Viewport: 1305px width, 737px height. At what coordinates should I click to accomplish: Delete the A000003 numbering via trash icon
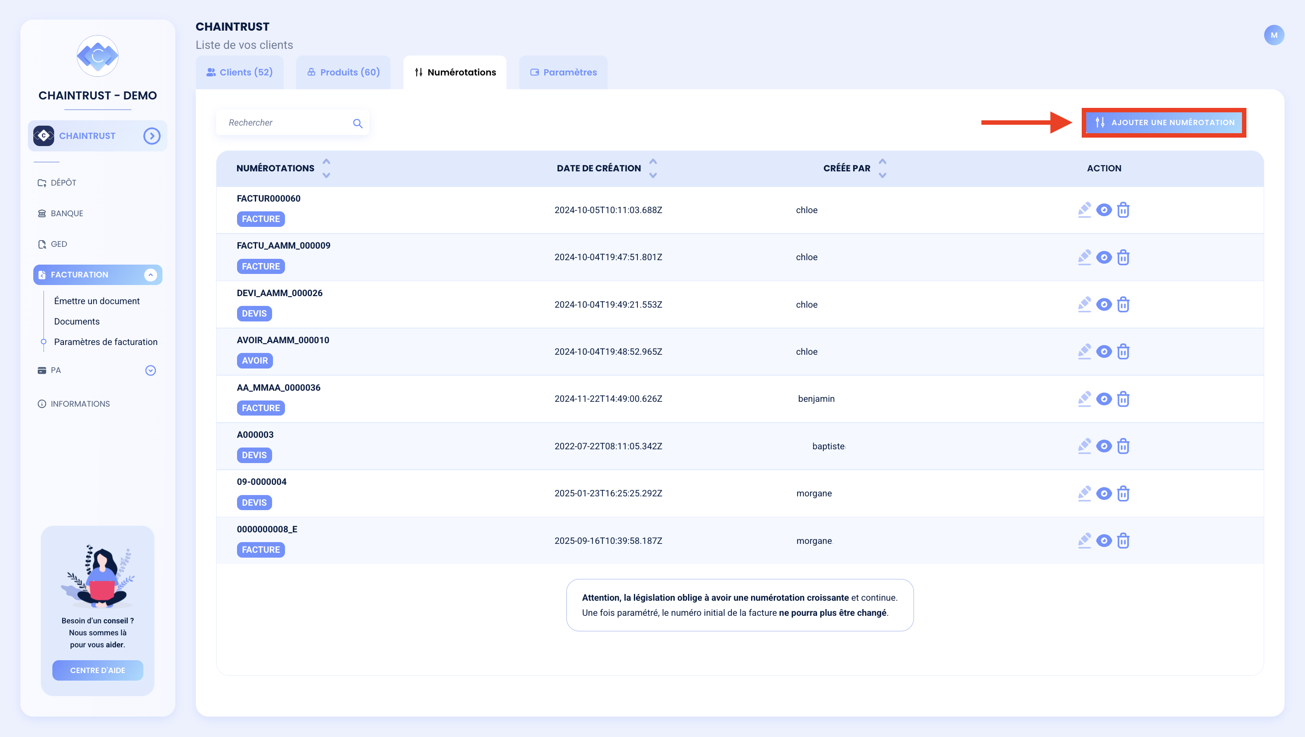coord(1123,446)
